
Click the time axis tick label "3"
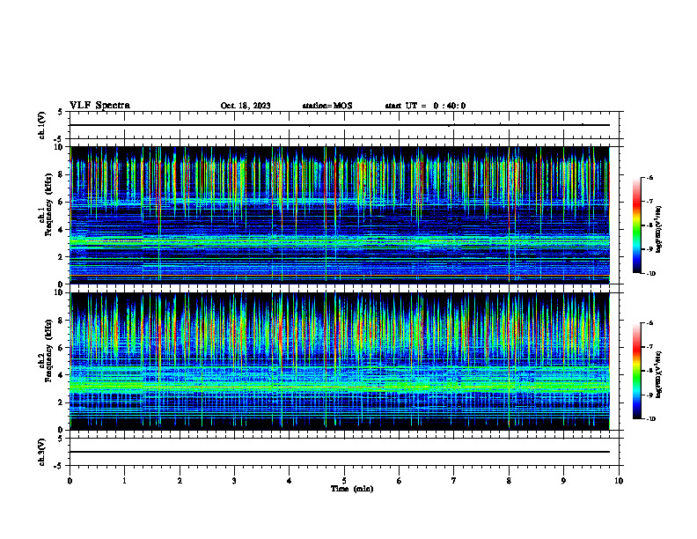pos(234,481)
